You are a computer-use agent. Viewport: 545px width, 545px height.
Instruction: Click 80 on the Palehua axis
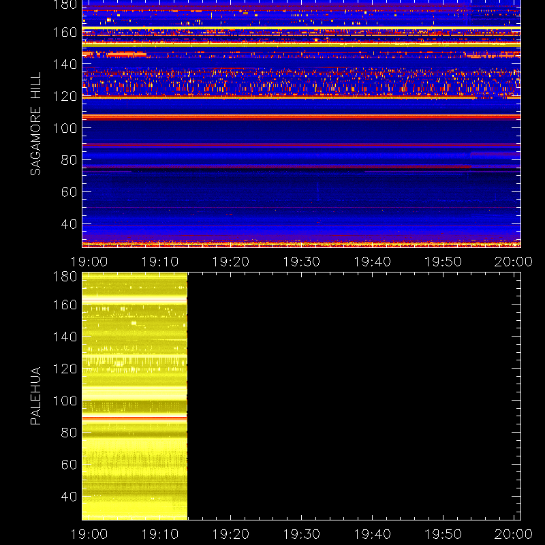click(x=69, y=433)
